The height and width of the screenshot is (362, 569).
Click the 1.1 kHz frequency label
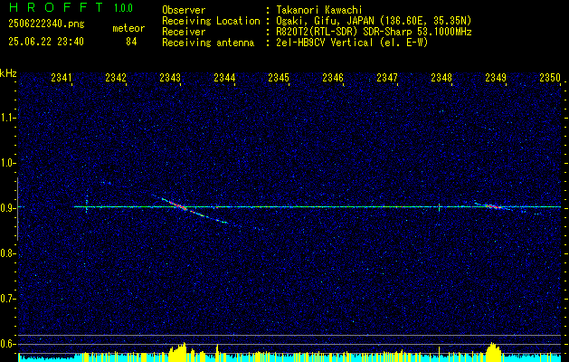coord(7,118)
